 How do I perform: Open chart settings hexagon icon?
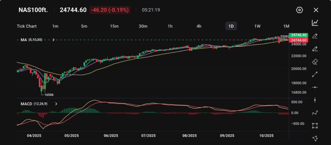click(x=299, y=10)
